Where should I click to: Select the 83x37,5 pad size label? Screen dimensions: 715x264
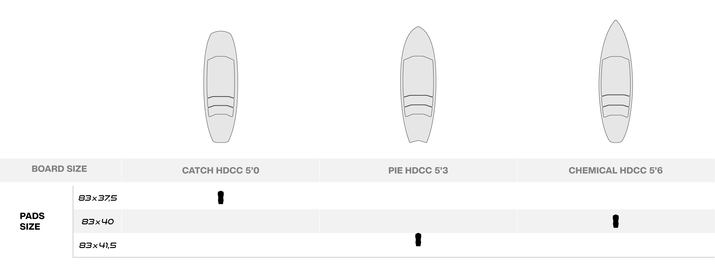[x=98, y=198]
